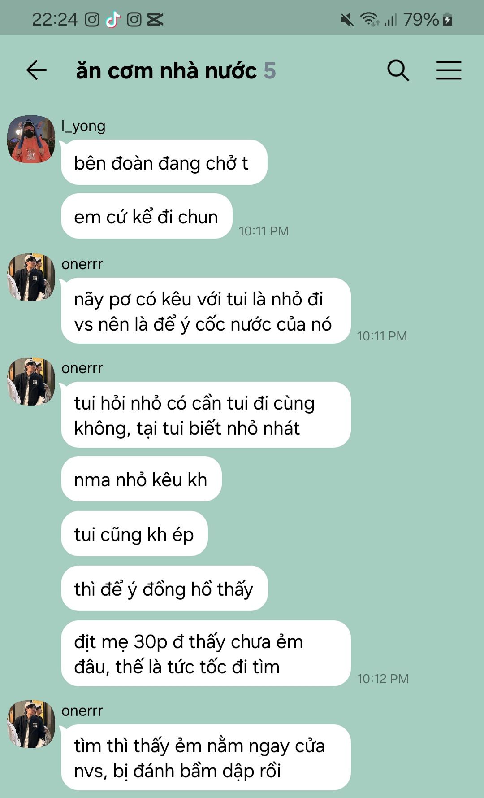Tap the CapCut notification icon in status bar
The width and height of the screenshot is (484, 798).
click(x=155, y=19)
